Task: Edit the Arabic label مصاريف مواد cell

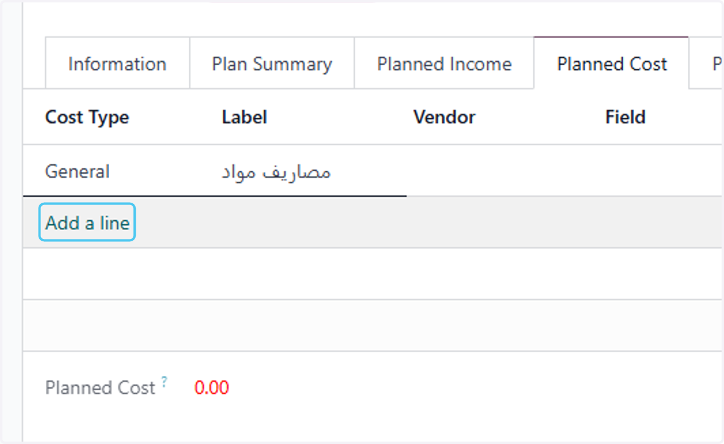Action: pos(276,172)
